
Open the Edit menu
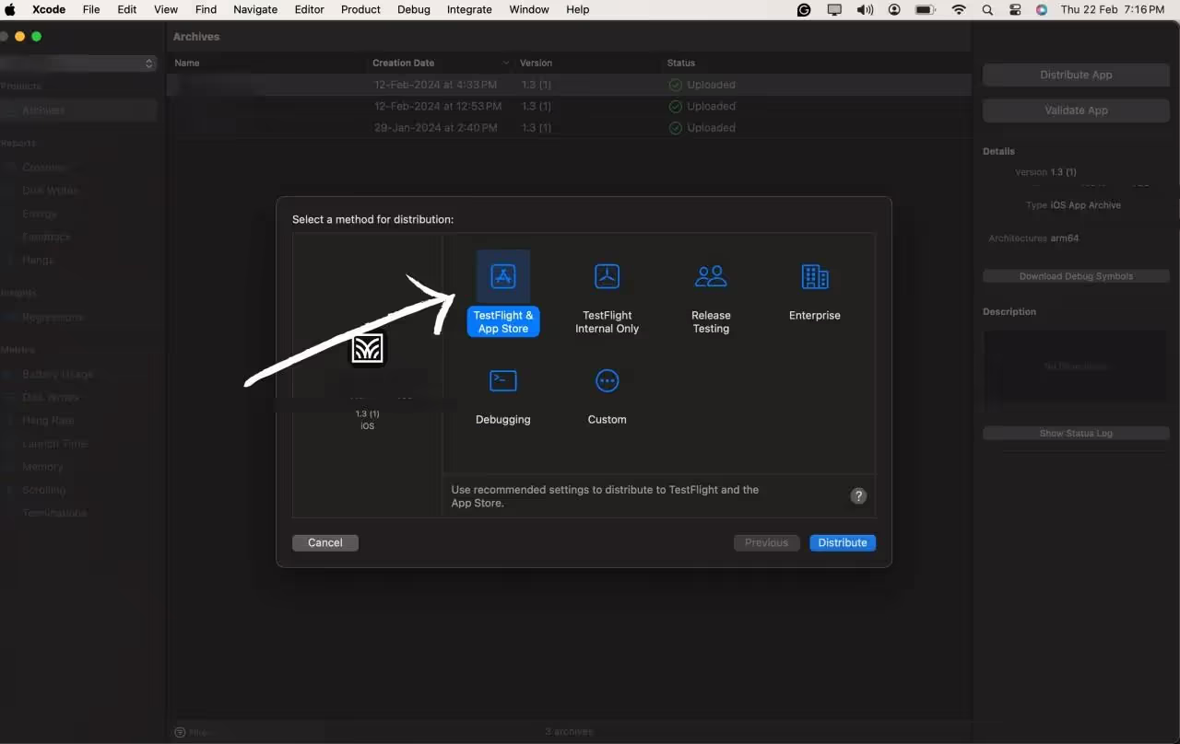pyautogui.click(x=127, y=9)
